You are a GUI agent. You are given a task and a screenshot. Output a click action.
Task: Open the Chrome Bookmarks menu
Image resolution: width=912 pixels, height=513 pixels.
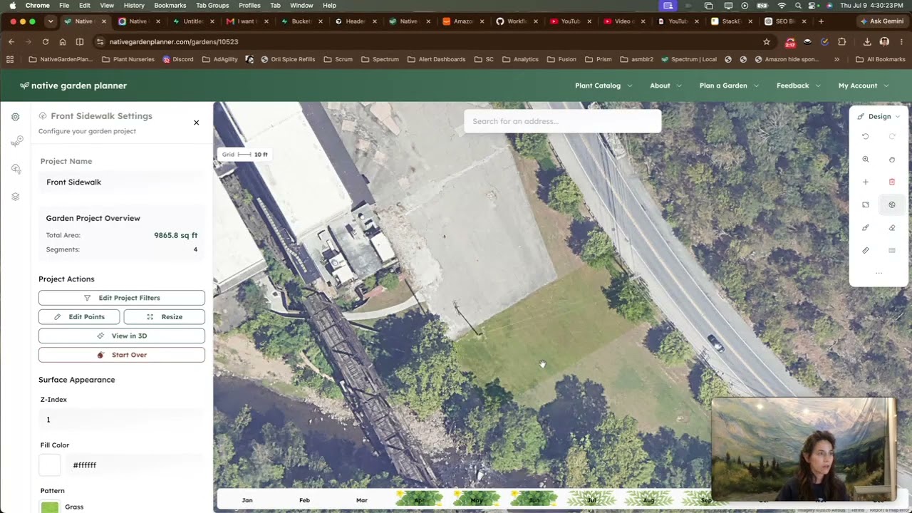click(170, 5)
